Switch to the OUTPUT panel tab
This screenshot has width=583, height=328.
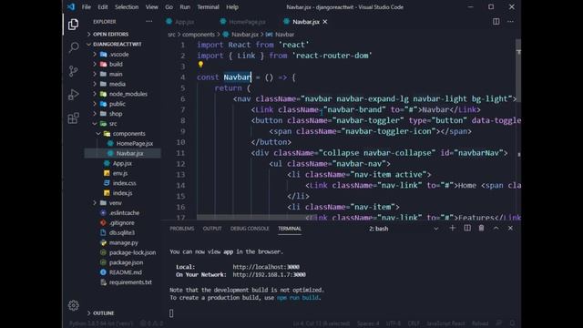pyautogui.click(x=212, y=229)
